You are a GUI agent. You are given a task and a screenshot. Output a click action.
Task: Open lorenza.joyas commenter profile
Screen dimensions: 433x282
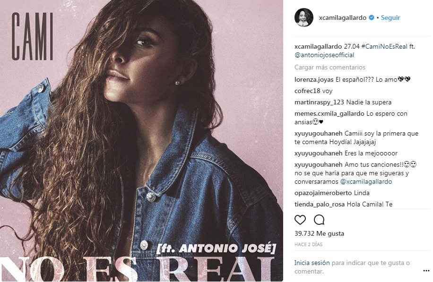(314, 80)
